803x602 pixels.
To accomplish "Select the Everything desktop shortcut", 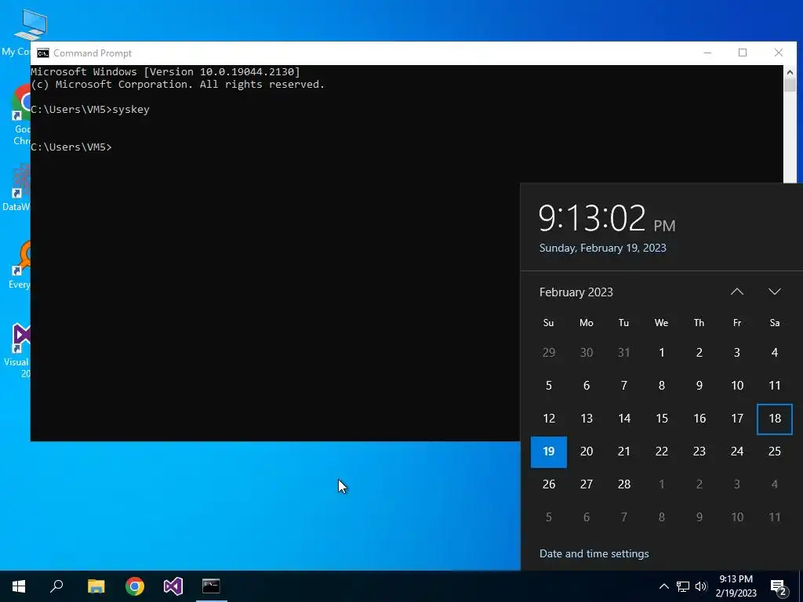I will (20, 265).
